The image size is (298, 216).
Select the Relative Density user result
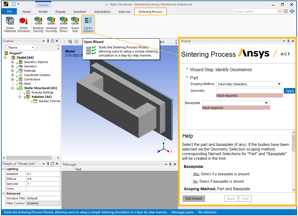click(38, 24)
